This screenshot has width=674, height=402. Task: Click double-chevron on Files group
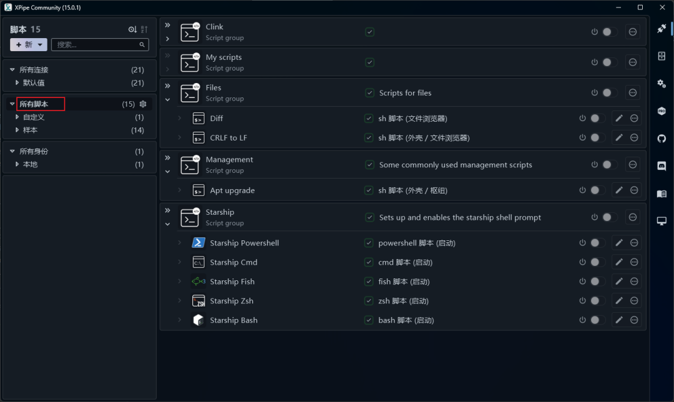click(x=168, y=86)
